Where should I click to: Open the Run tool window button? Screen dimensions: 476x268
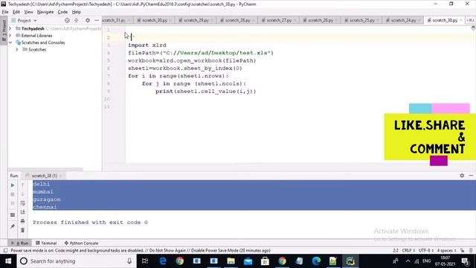20,243
